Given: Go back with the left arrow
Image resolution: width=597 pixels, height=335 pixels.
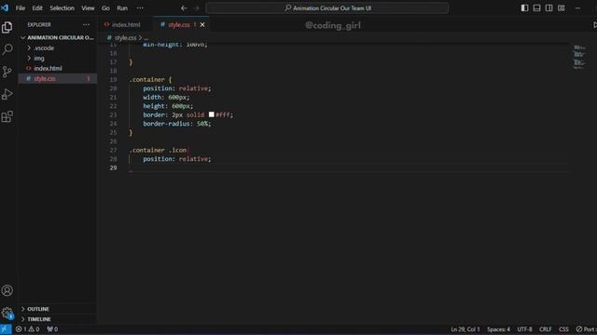Looking at the screenshot, I should point(184,8).
